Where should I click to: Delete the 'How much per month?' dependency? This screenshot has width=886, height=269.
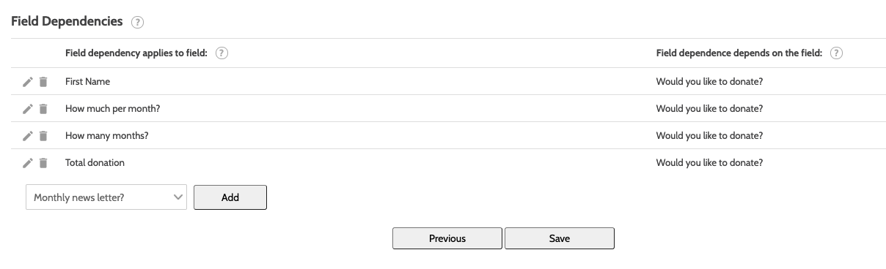pyautogui.click(x=43, y=109)
